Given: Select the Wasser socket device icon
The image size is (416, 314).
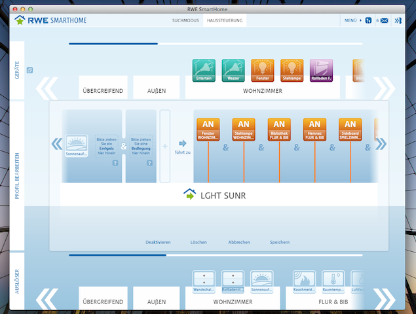Looking at the screenshot, I should point(233,71).
